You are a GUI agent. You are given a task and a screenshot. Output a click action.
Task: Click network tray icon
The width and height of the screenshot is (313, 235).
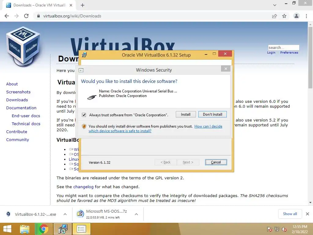[x=277, y=229]
